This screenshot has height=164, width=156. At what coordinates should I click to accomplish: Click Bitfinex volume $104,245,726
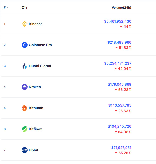pyautogui.click(x=119, y=126)
